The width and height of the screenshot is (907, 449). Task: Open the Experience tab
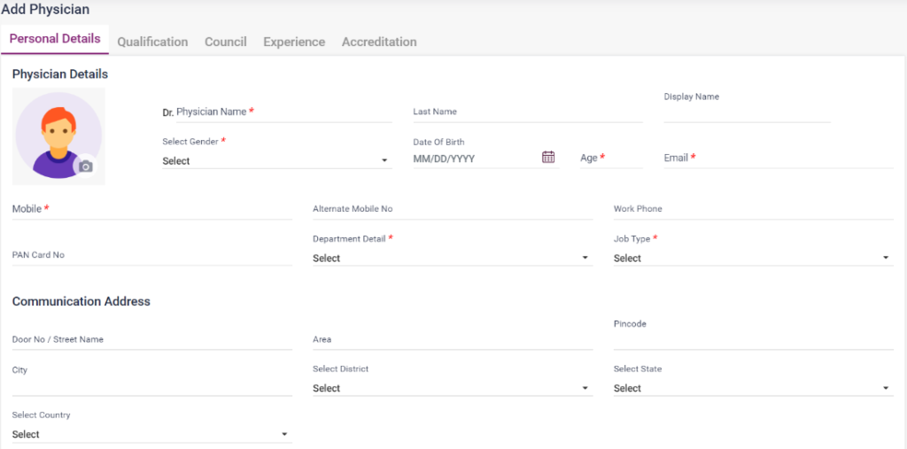point(294,42)
